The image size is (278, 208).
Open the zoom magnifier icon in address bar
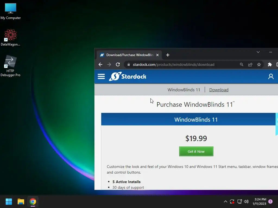point(241,64)
